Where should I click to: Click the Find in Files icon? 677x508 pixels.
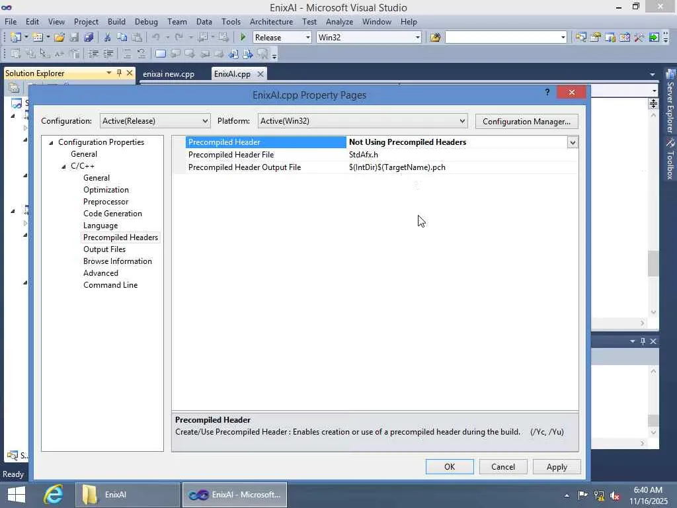(435, 38)
